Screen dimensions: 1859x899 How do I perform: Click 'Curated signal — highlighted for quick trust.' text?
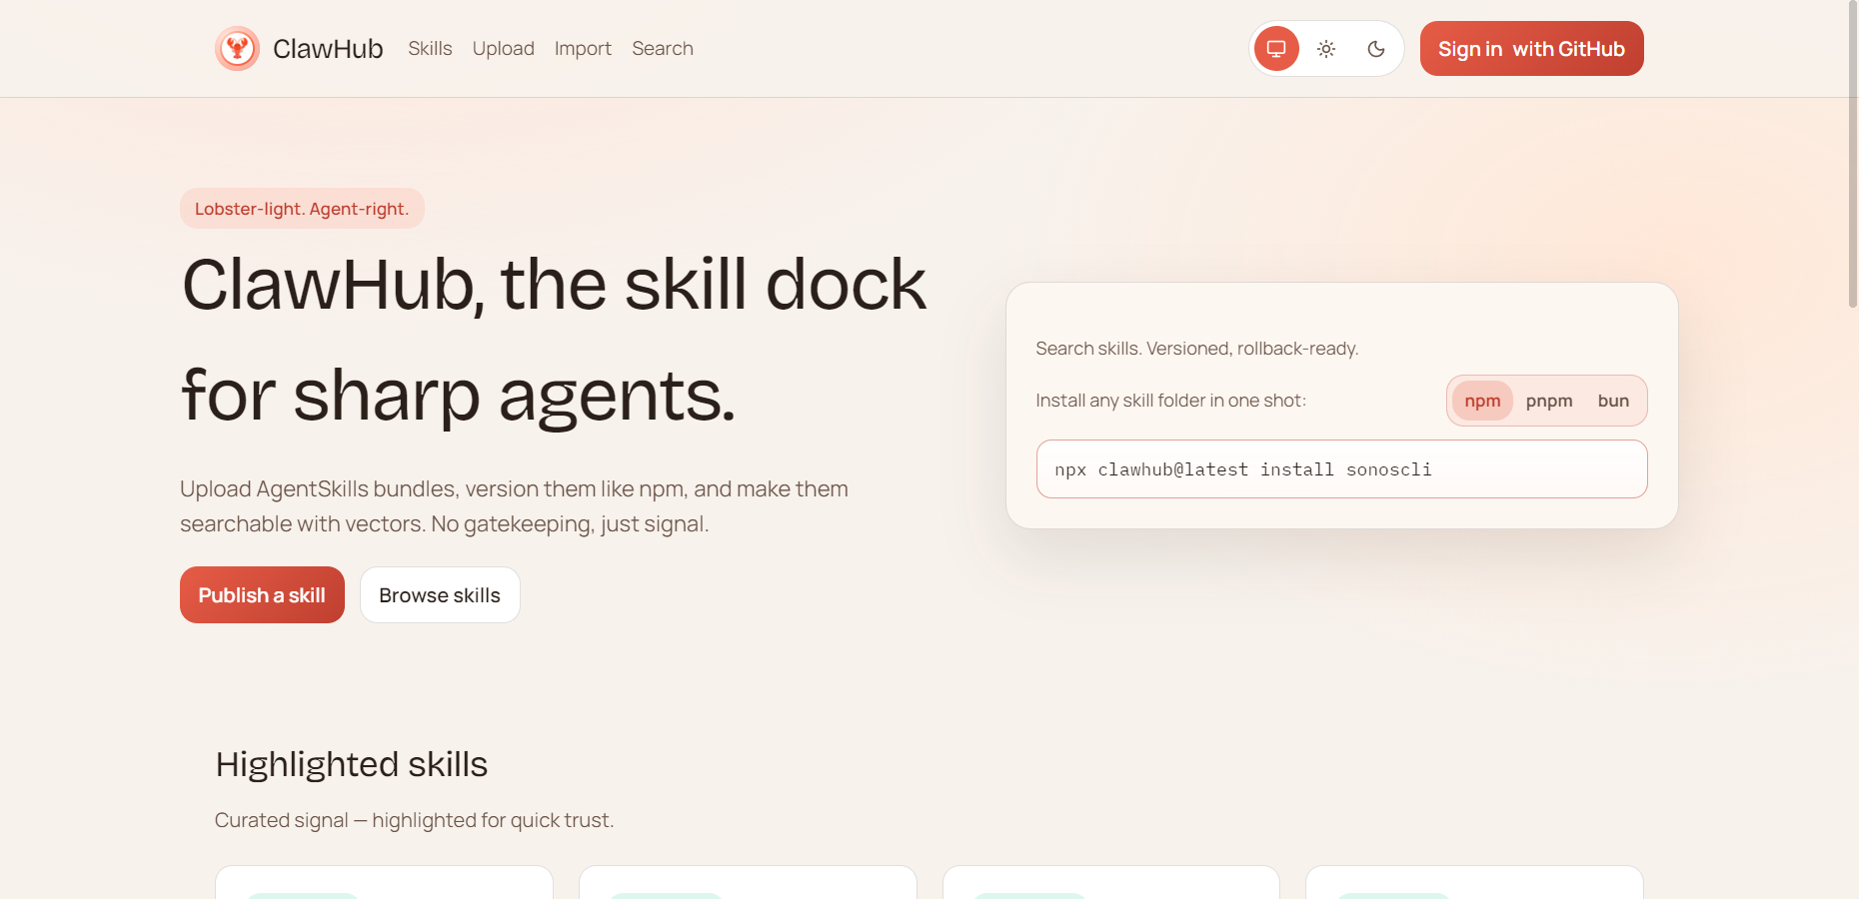tap(415, 820)
